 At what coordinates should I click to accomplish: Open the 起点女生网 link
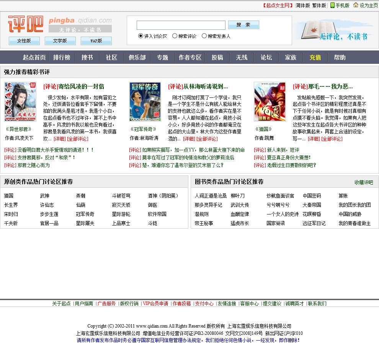(x=278, y=5)
